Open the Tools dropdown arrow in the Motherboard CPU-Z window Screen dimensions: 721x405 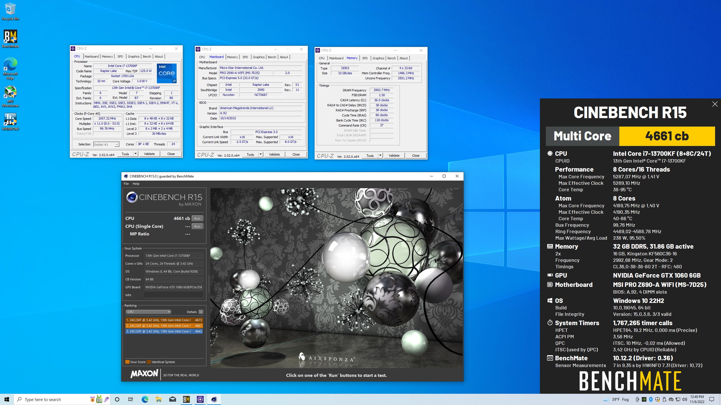[261, 154]
